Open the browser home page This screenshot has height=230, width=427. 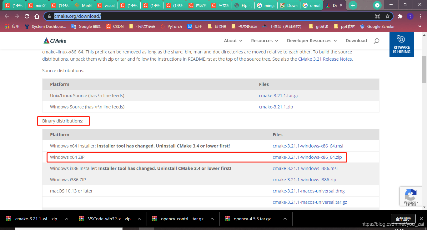tap(37, 16)
